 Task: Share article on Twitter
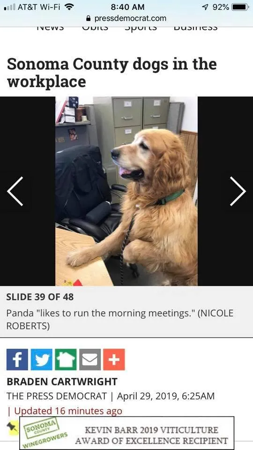[x=42, y=360]
